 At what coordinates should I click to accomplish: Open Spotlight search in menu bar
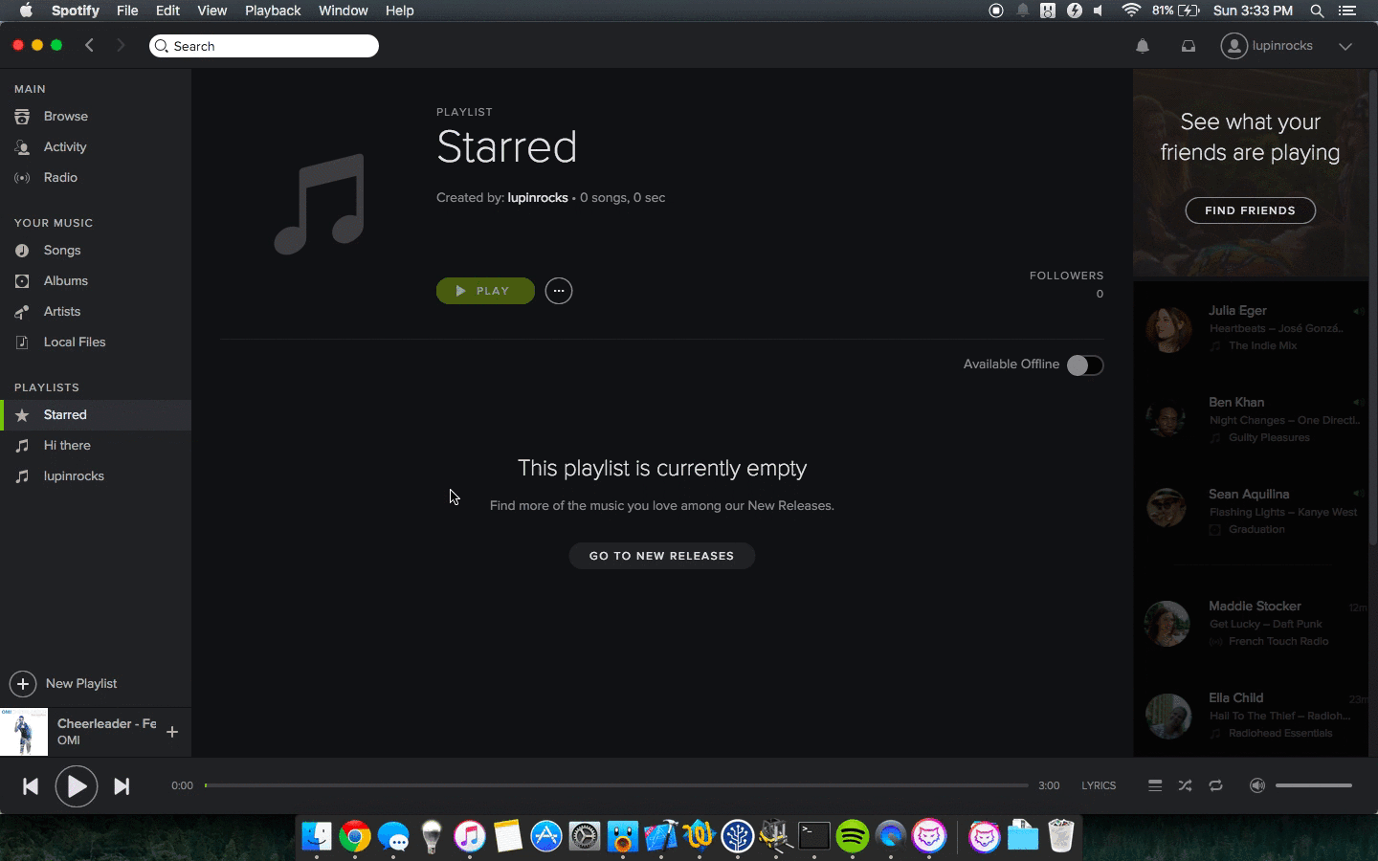pos(1317,11)
